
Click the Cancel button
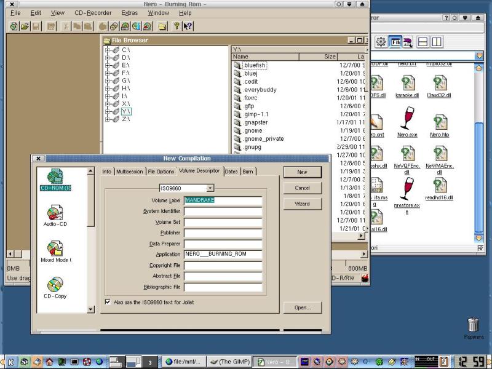[x=303, y=188]
